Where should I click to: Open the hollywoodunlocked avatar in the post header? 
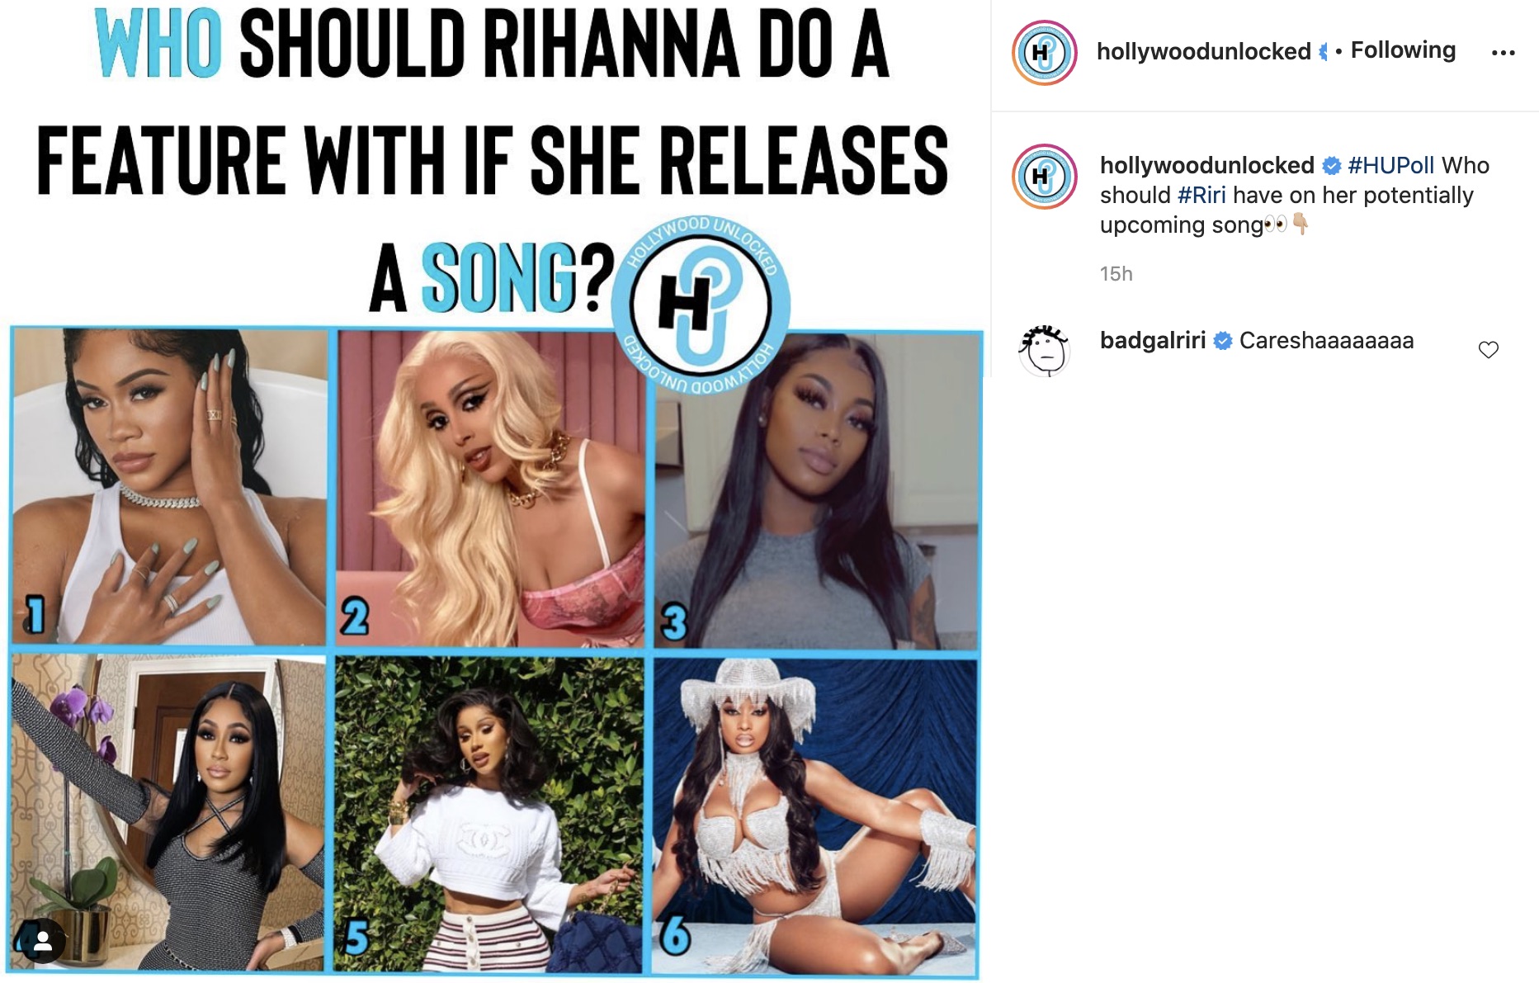point(1044,53)
